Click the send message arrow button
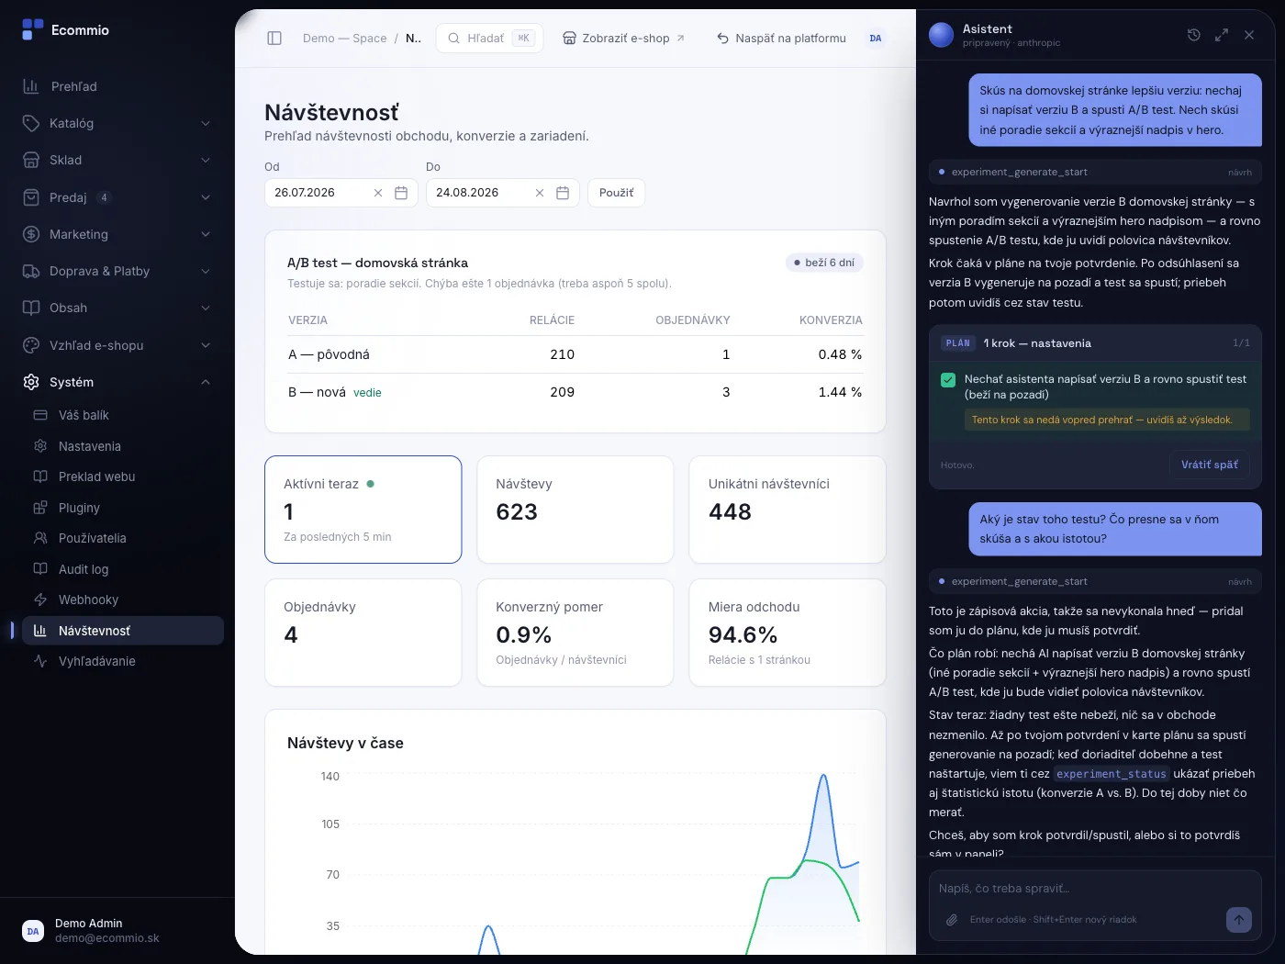Viewport: 1285px width, 964px height. pos(1239,919)
